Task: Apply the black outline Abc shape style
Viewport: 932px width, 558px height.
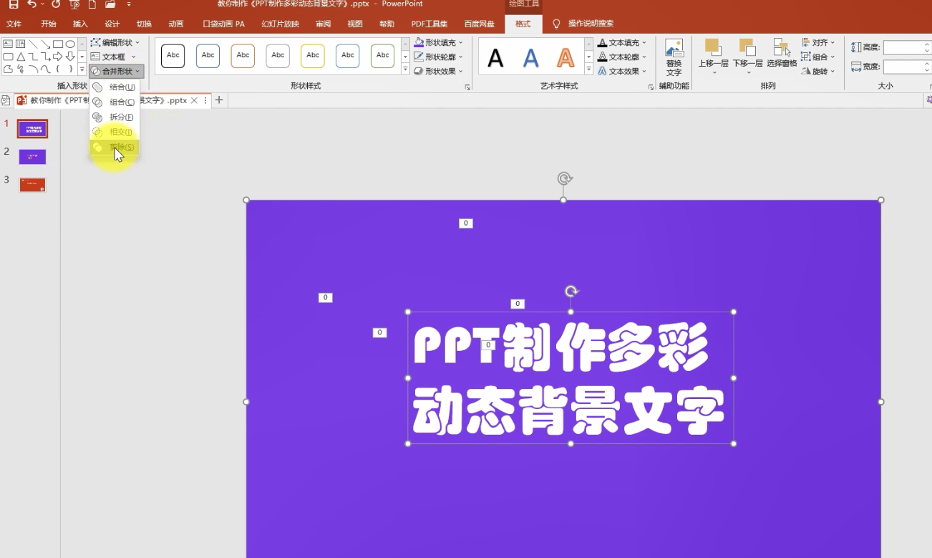Action: tap(173, 55)
